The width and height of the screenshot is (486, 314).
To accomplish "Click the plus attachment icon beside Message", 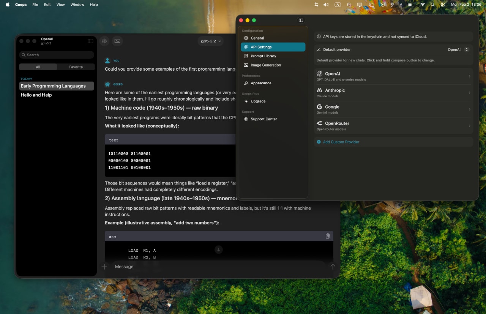I will pos(104,267).
